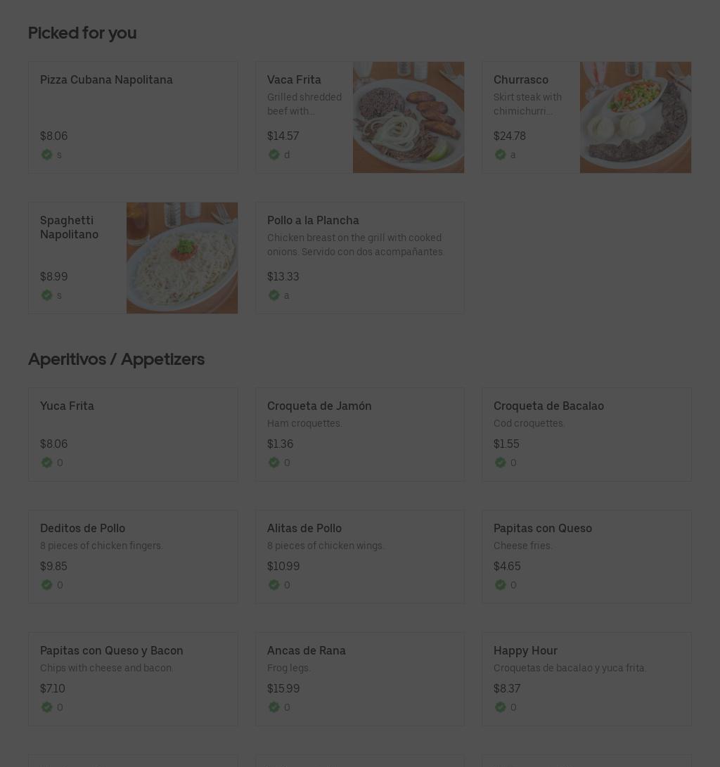Click green badge icon on Churrasco card
720x767 pixels.
501,155
